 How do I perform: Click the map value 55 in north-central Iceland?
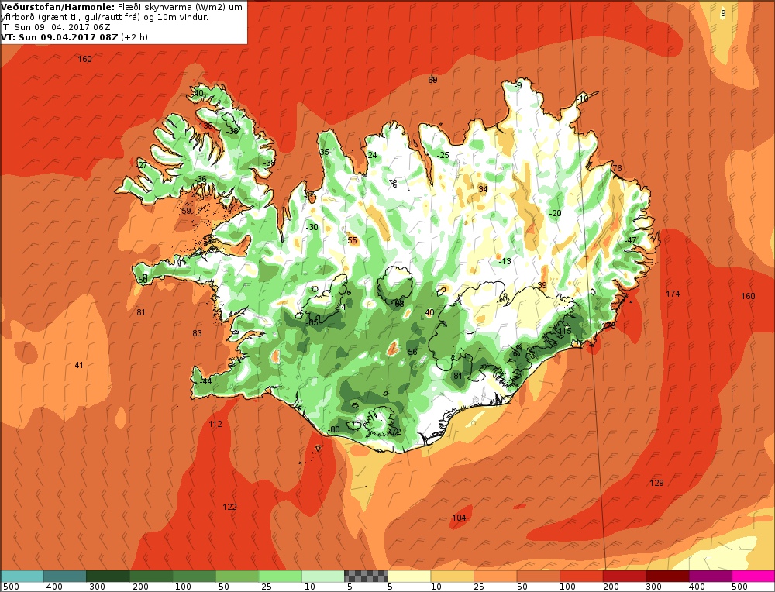352,240
